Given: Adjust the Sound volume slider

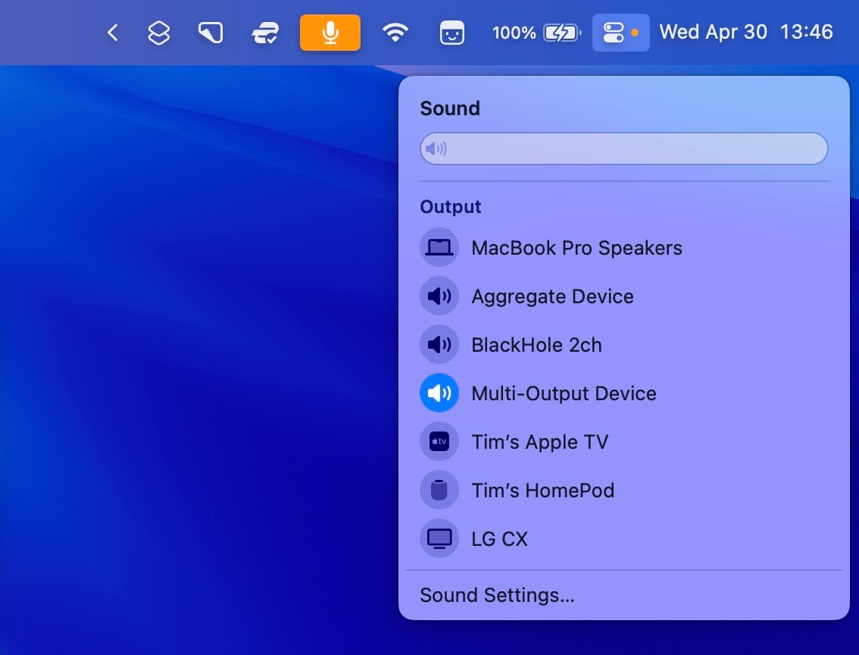Looking at the screenshot, I should [624, 149].
